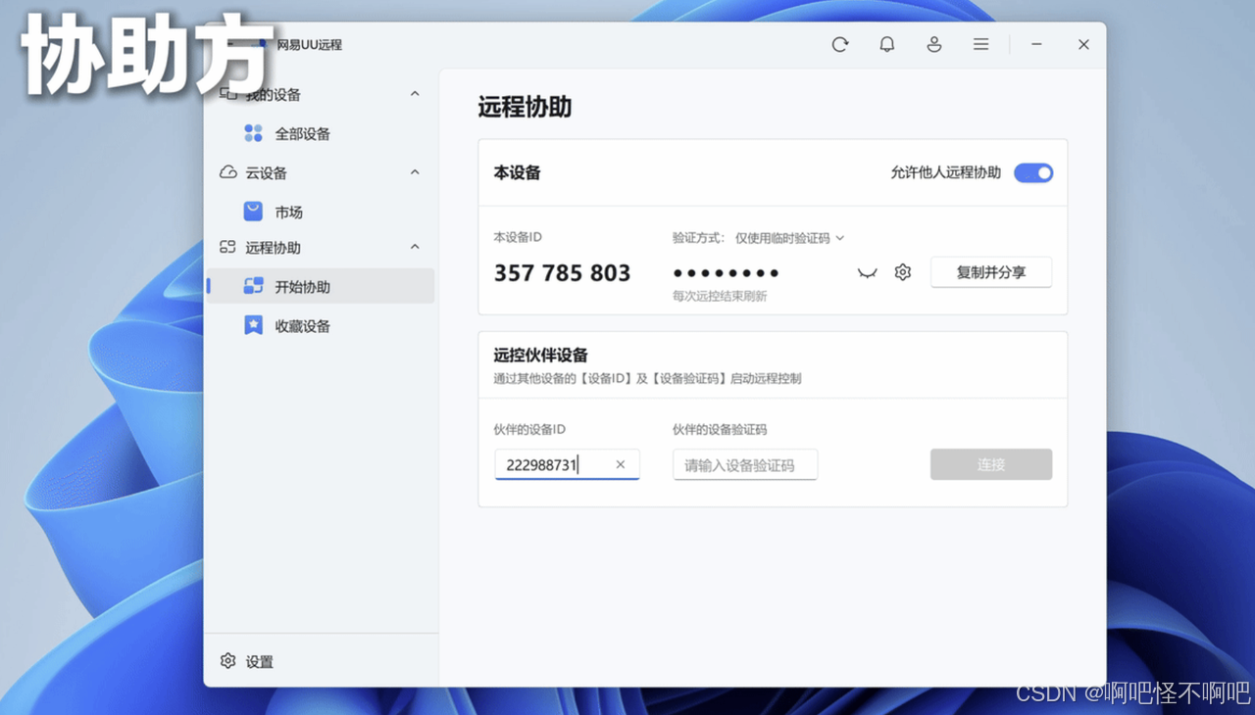Open the notifications bell
The width and height of the screenshot is (1255, 715).
click(887, 44)
